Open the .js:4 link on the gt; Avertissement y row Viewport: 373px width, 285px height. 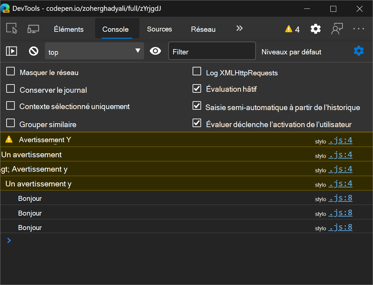(x=340, y=169)
